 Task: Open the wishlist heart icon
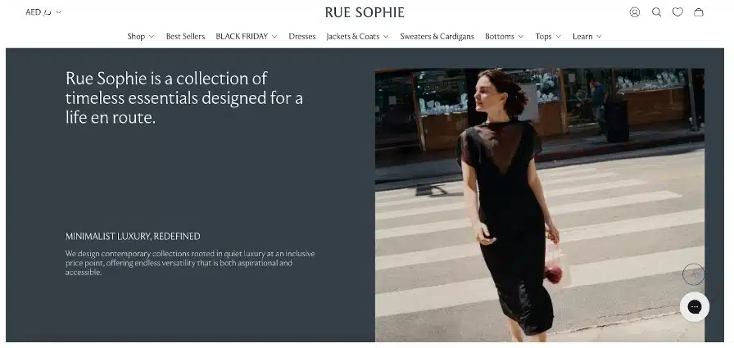tap(677, 12)
